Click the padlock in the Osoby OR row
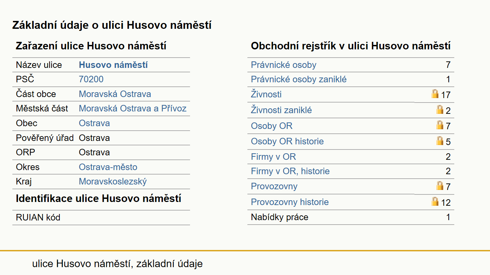 (x=440, y=125)
